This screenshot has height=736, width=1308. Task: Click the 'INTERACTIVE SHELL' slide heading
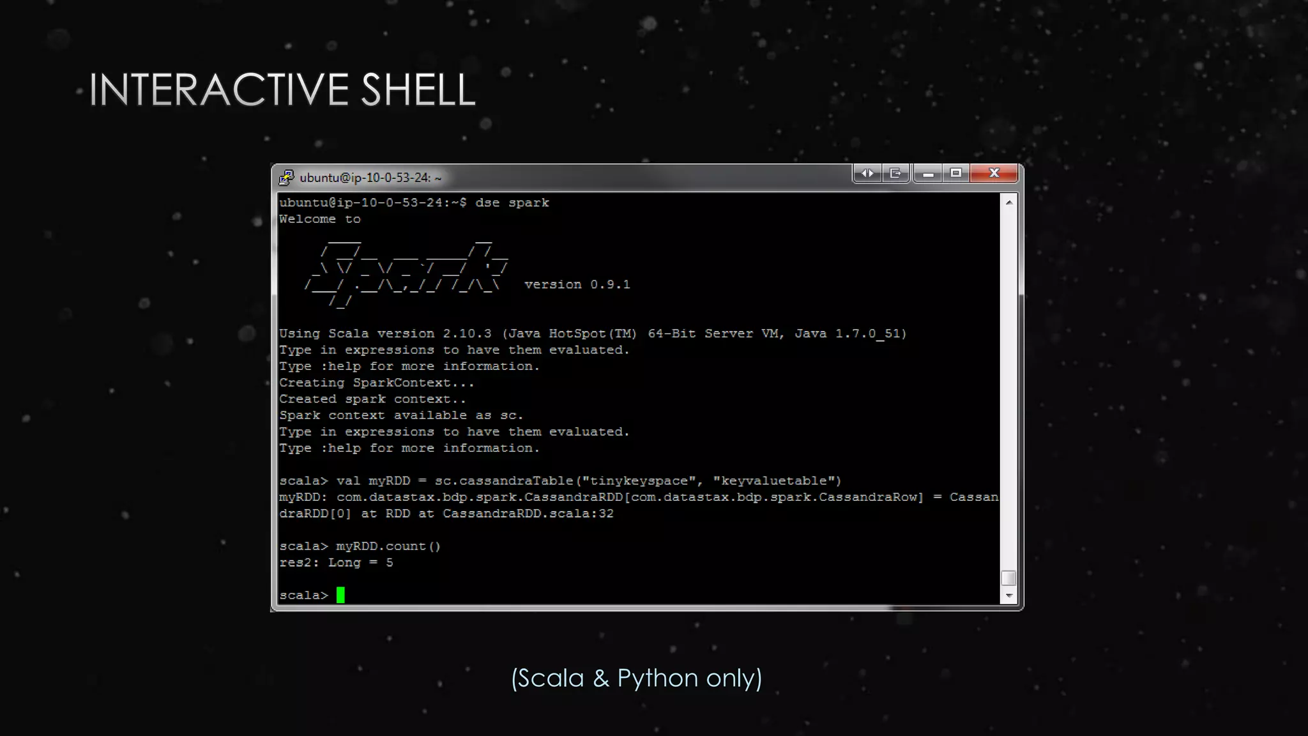282,89
